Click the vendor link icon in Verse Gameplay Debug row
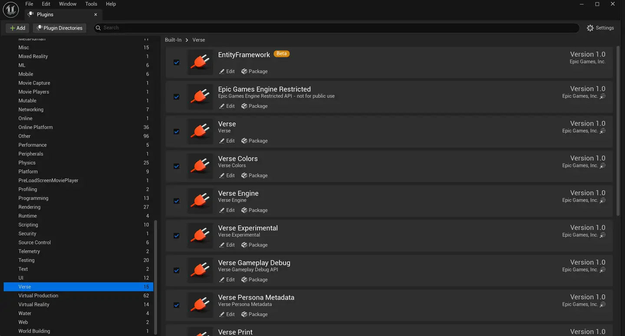The width and height of the screenshot is (625, 336). click(602, 270)
